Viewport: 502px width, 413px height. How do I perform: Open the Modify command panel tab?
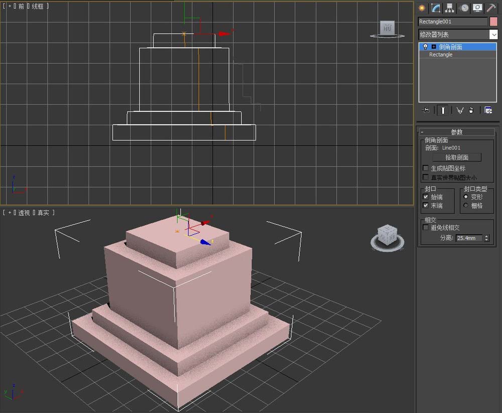click(x=436, y=8)
